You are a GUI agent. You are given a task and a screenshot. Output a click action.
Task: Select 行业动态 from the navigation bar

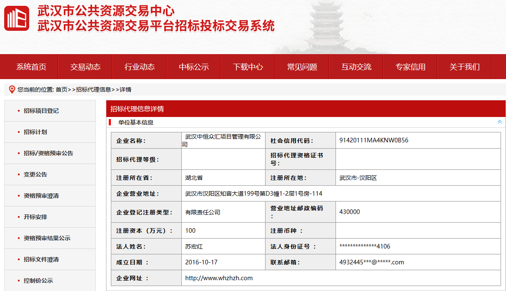(140, 67)
